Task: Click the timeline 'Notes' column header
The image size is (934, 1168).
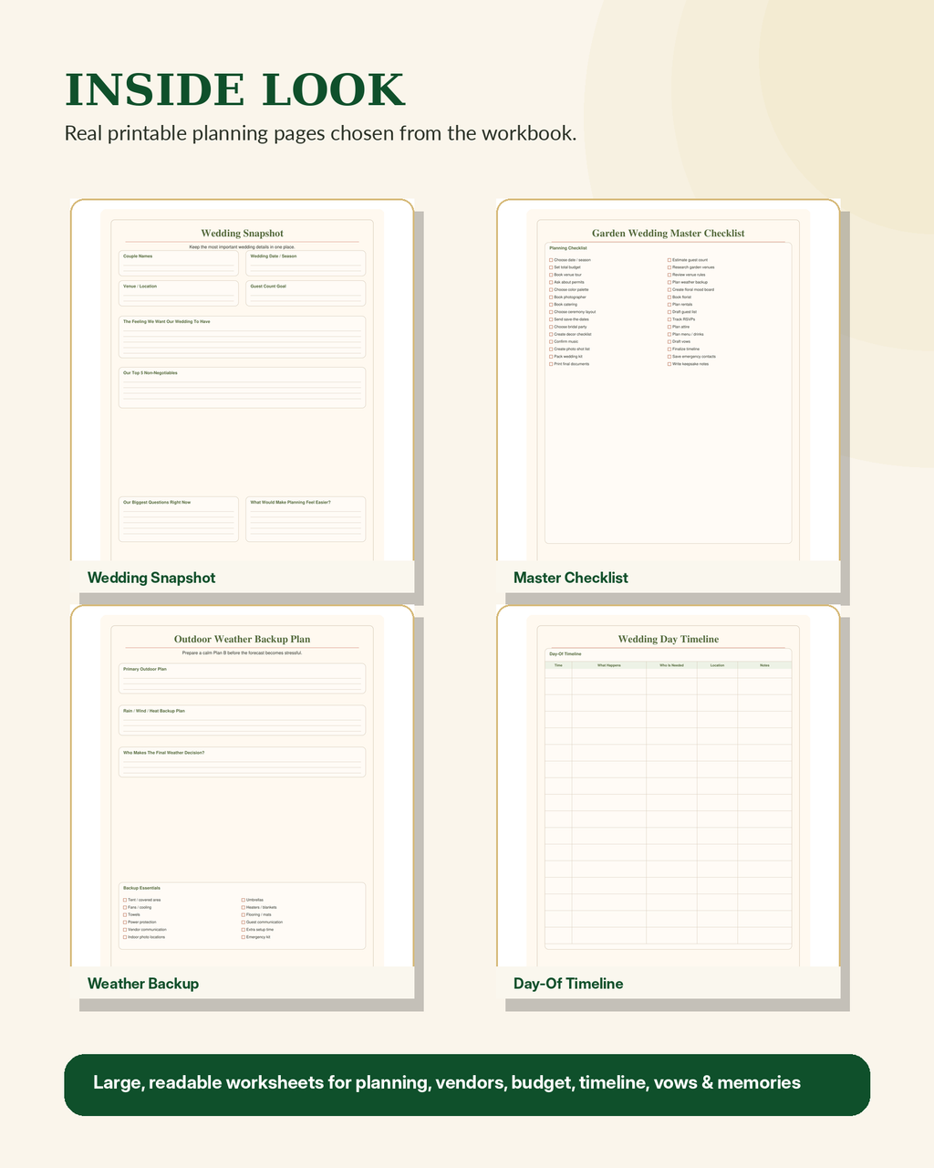Action: (764, 665)
